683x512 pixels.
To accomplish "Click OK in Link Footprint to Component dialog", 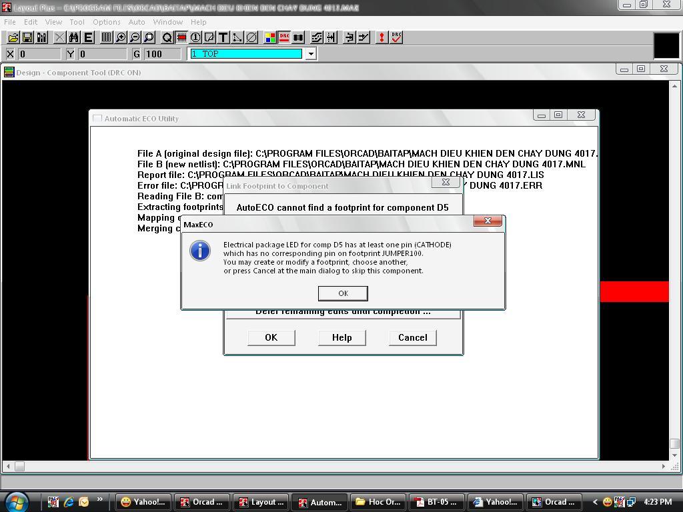I will pos(271,337).
